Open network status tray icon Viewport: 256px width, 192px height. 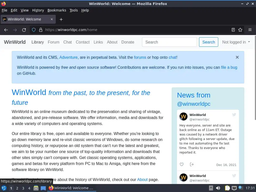[234, 188]
